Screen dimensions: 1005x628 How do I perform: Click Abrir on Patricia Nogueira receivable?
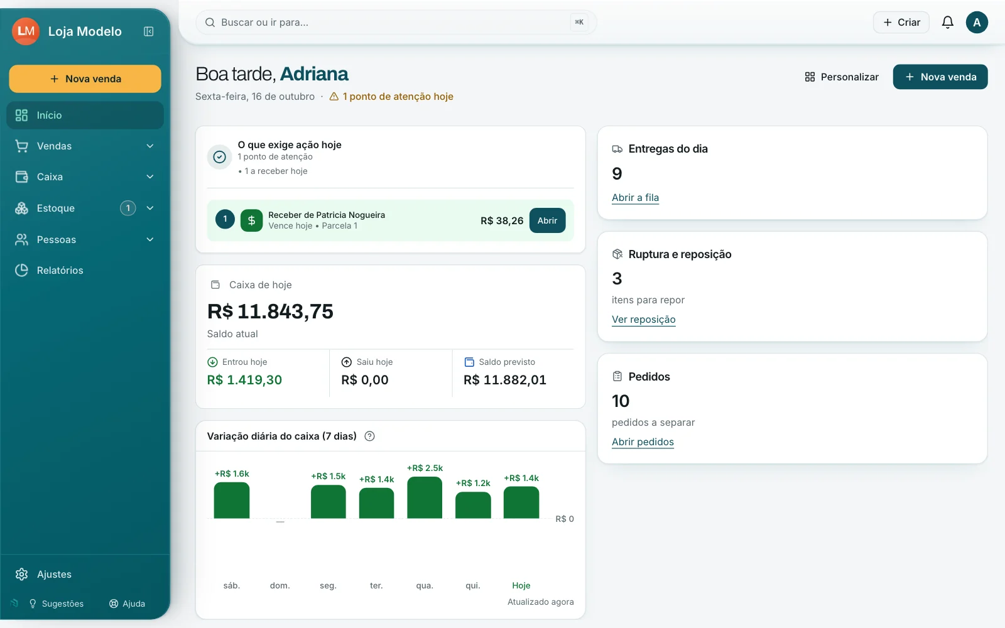[548, 220]
